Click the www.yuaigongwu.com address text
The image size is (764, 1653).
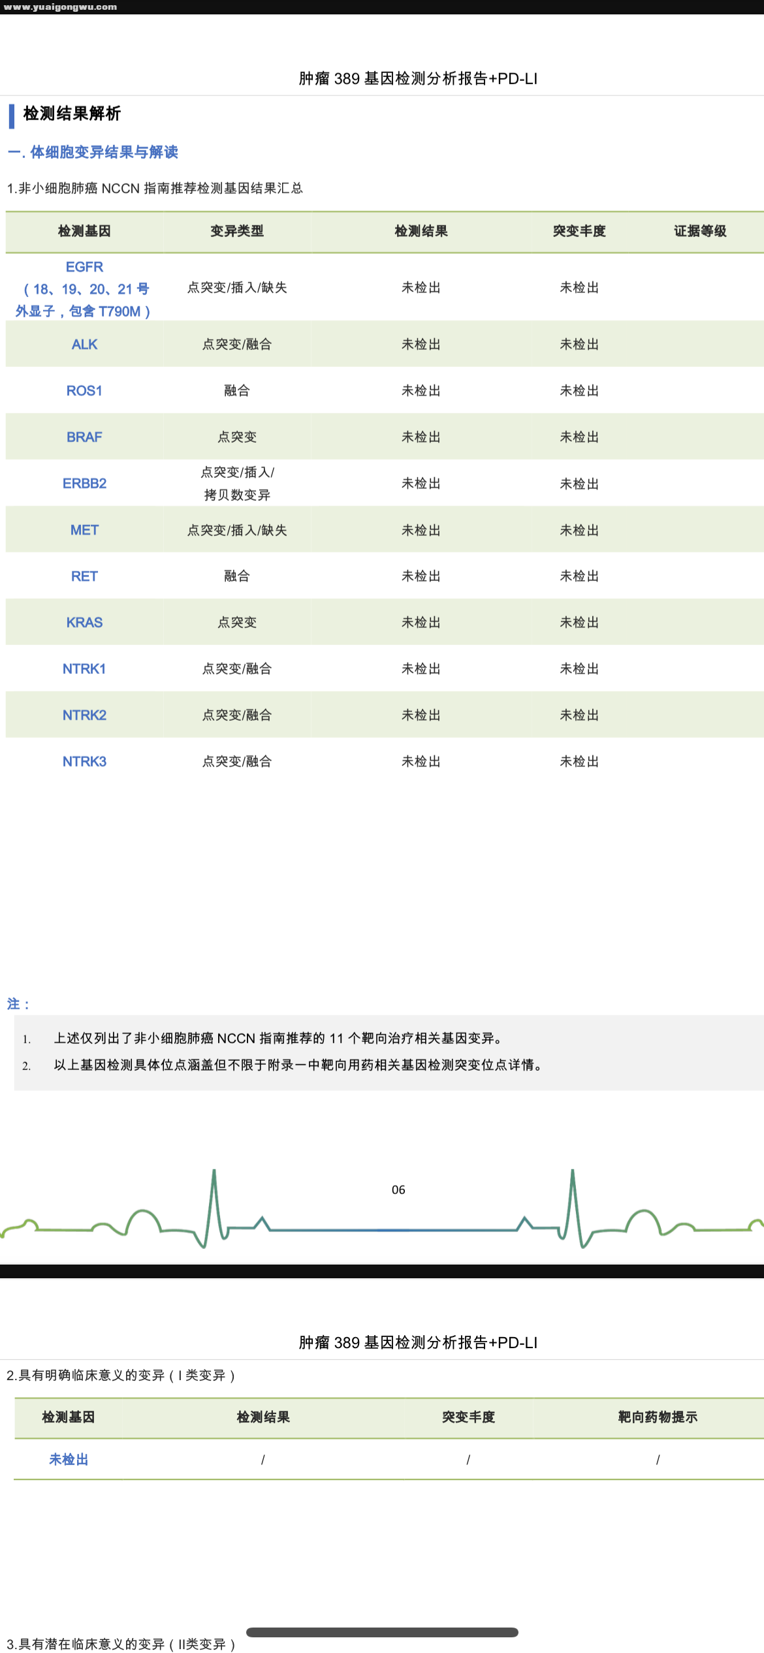coord(60,7)
